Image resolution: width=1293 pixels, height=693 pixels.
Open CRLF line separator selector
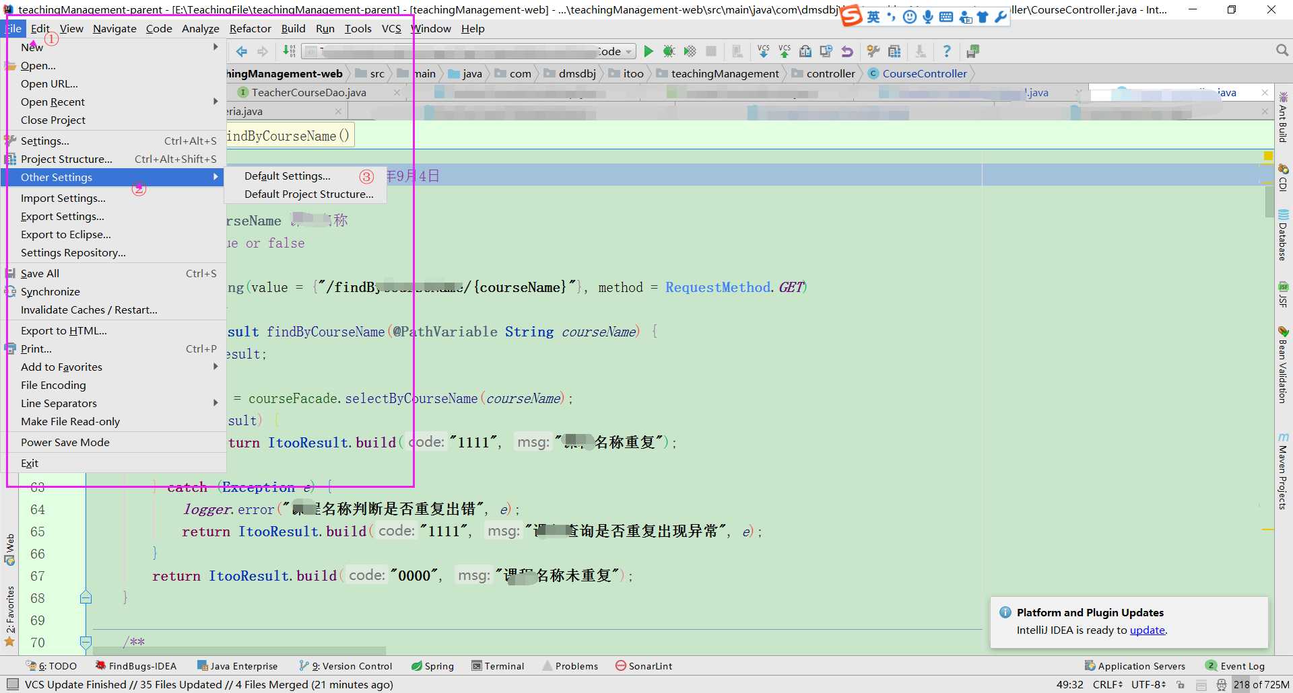pyautogui.click(x=1108, y=684)
